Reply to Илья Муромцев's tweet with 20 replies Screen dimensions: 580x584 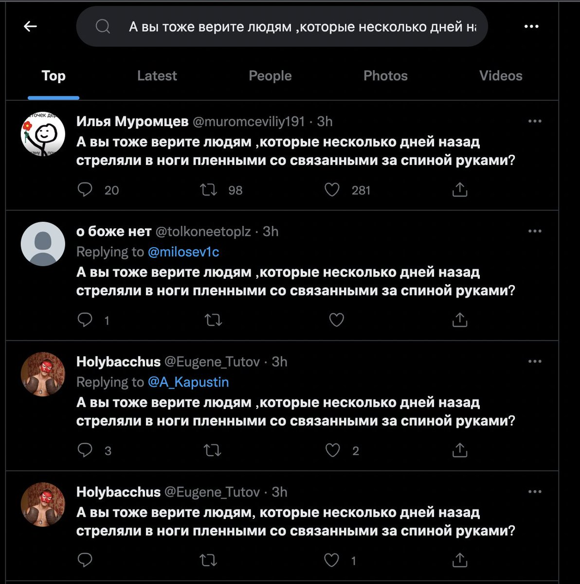point(85,190)
